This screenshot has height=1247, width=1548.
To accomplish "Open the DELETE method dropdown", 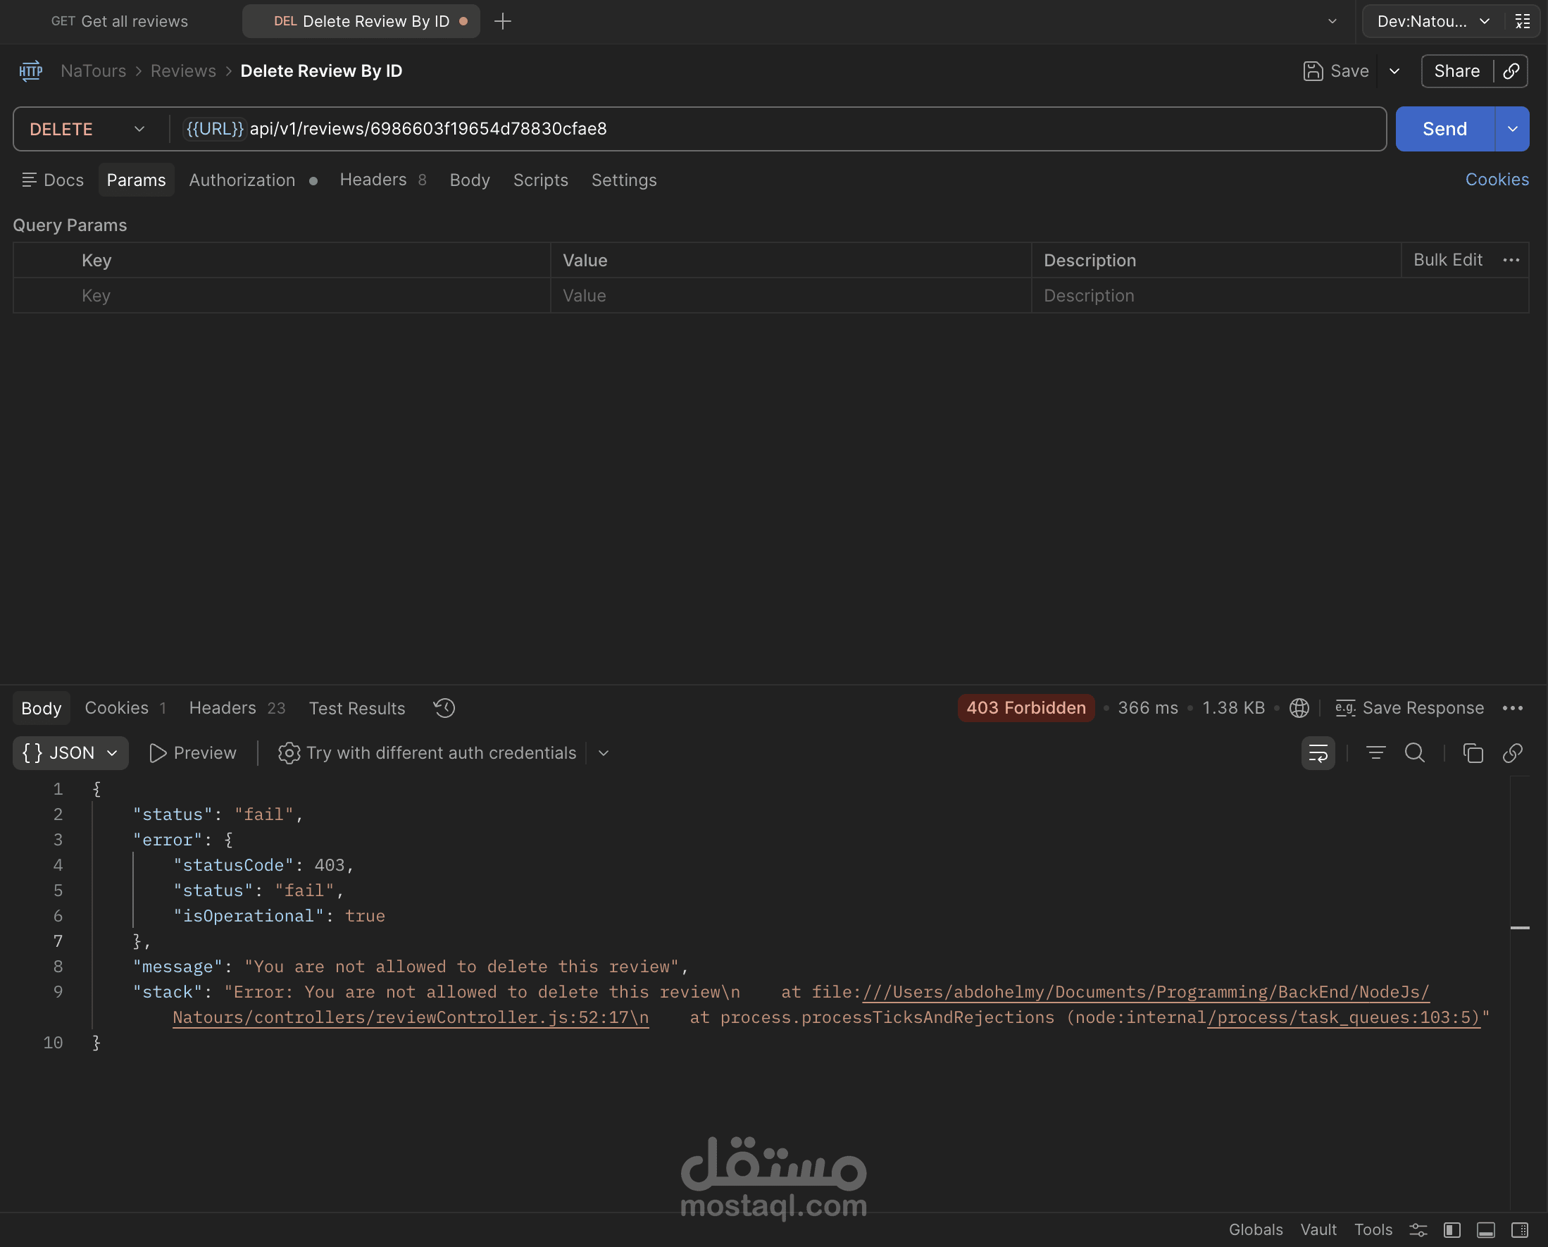I will 87,130.
